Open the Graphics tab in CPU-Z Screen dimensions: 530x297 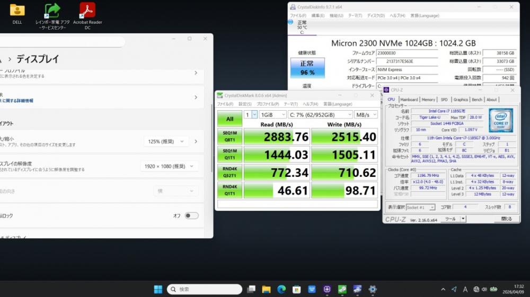pyautogui.click(x=461, y=100)
